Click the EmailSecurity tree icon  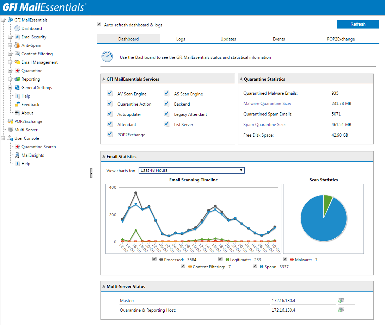(x=17, y=37)
